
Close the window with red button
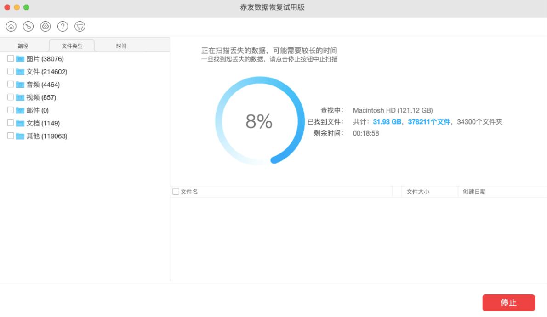[x=7, y=7]
